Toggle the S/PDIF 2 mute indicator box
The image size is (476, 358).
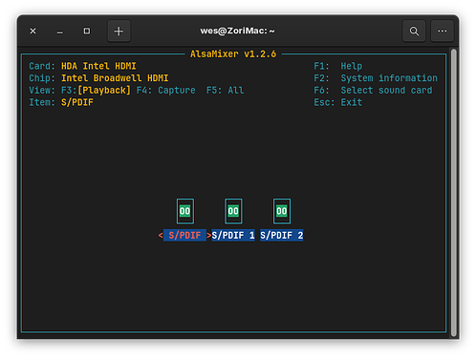pos(282,211)
